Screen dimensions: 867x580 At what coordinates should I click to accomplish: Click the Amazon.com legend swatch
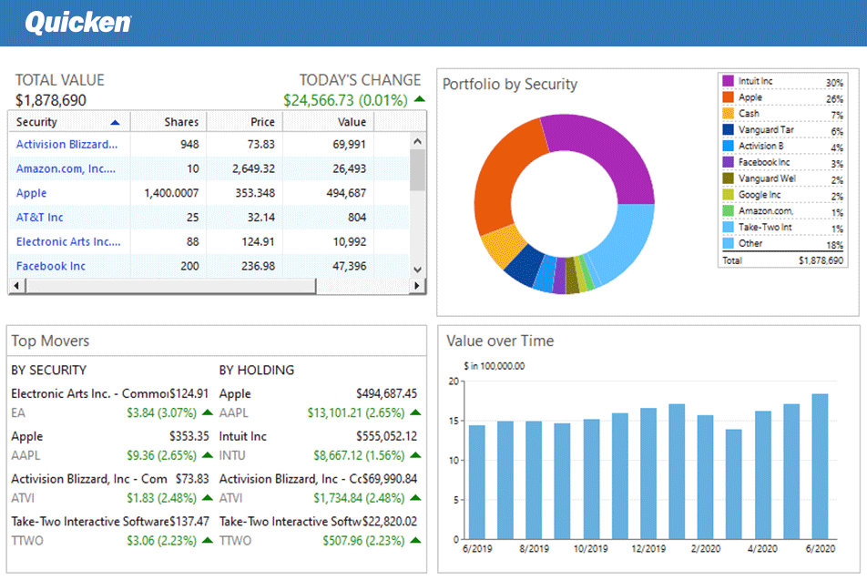(729, 210)
